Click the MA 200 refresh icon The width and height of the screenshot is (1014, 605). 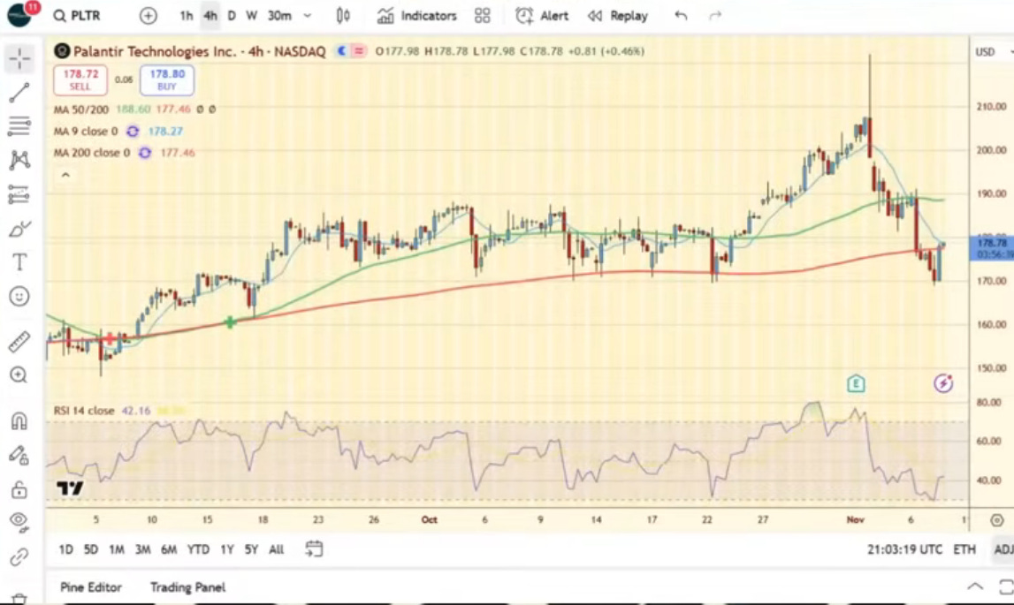tap(145, 153)
